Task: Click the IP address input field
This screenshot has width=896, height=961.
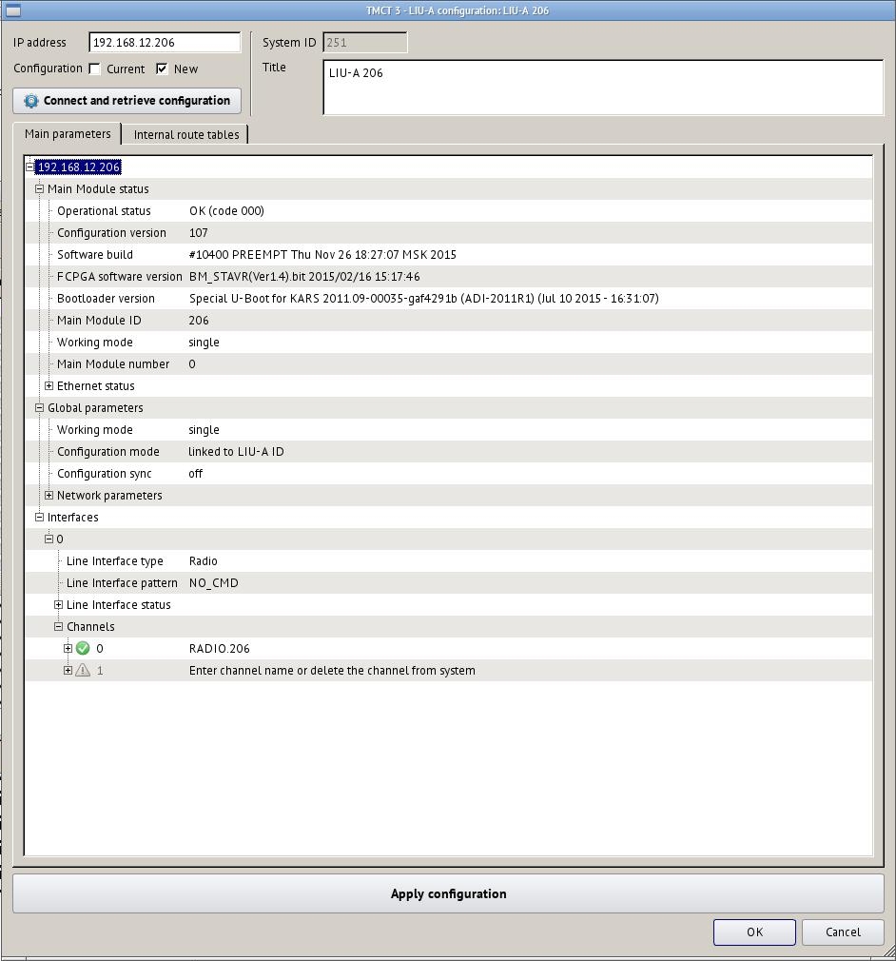Action: tap(165, 42)
